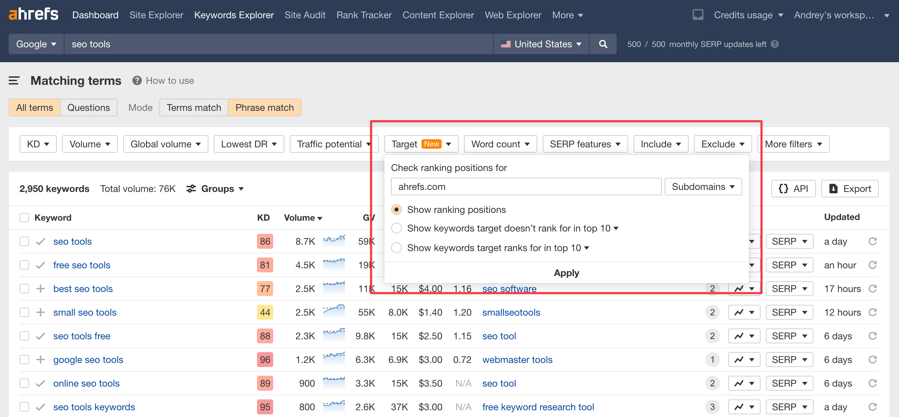The image size is (899, 417).
Task: Open Site Audit in top navigation
Action: 305,15
